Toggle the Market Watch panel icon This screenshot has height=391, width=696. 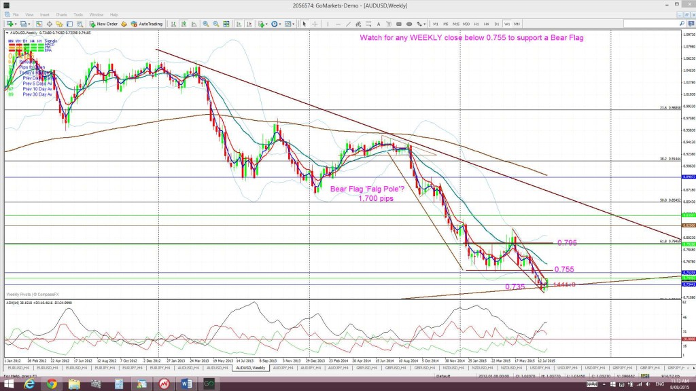tap(39, 24)
